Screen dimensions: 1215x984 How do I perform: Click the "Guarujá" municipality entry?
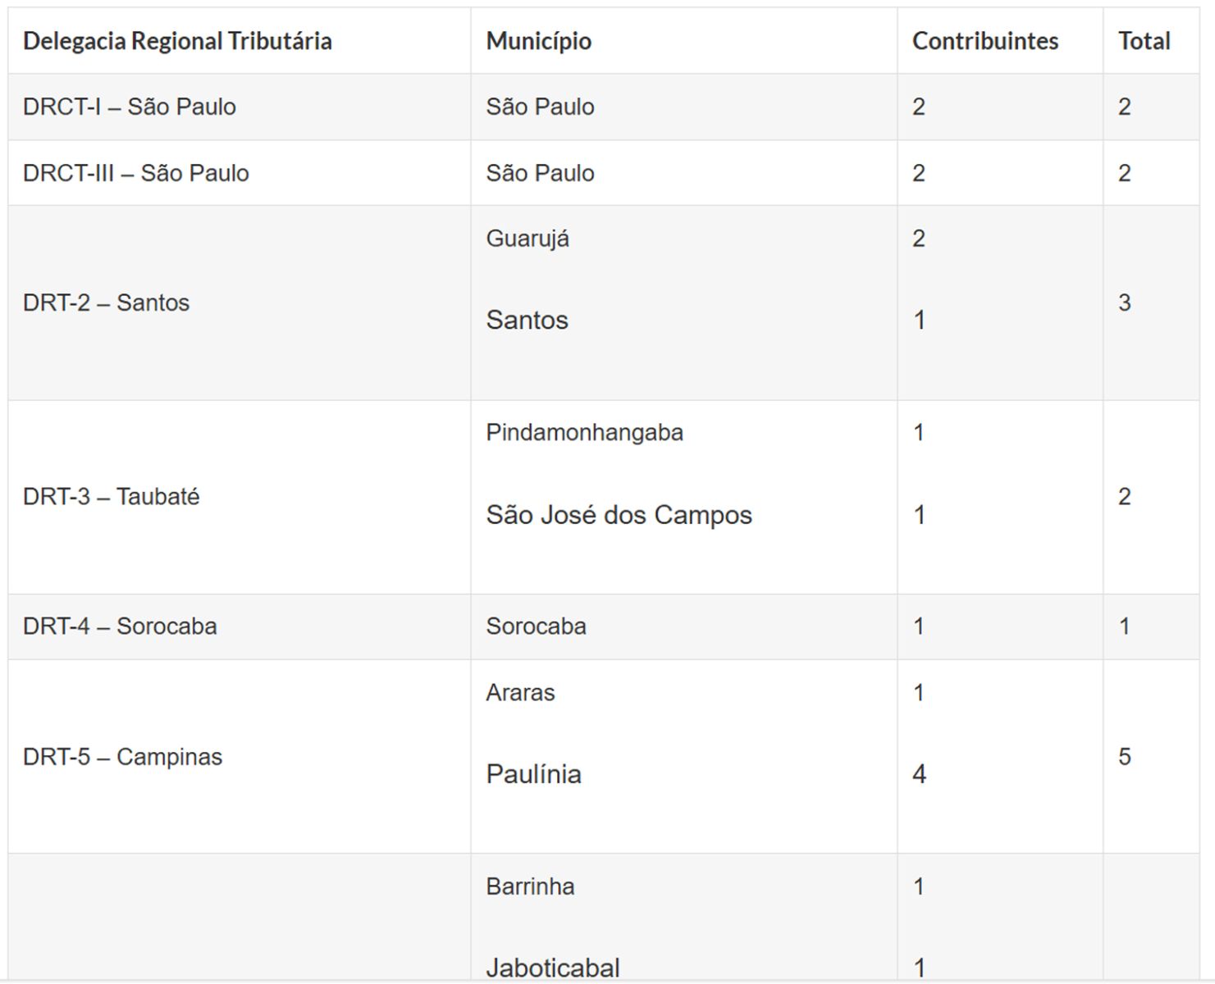click(528, 239)
